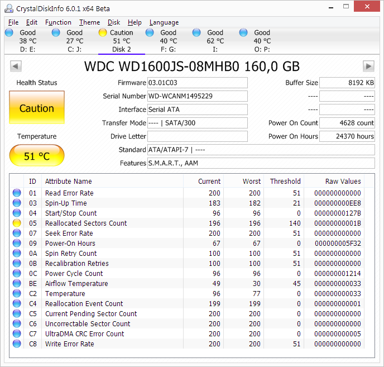Click the yellow status icon for Reallocated Sectors Count
Viewport: 384px width, 367px height.
[17, 223]
